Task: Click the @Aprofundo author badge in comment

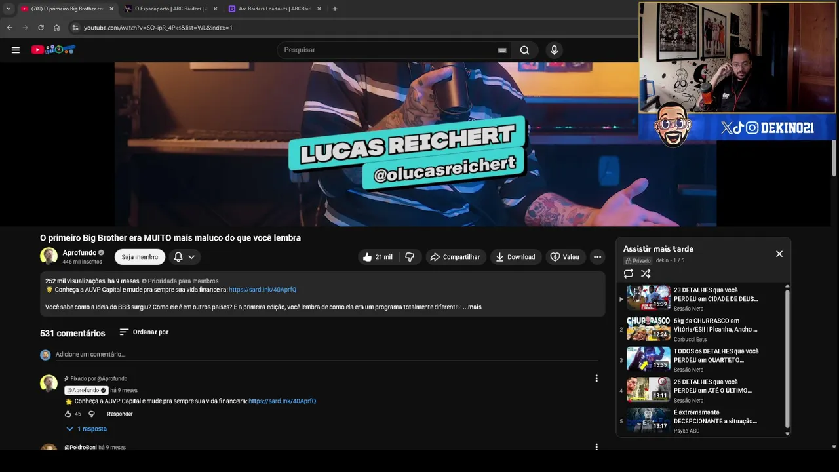Action: 87,390
